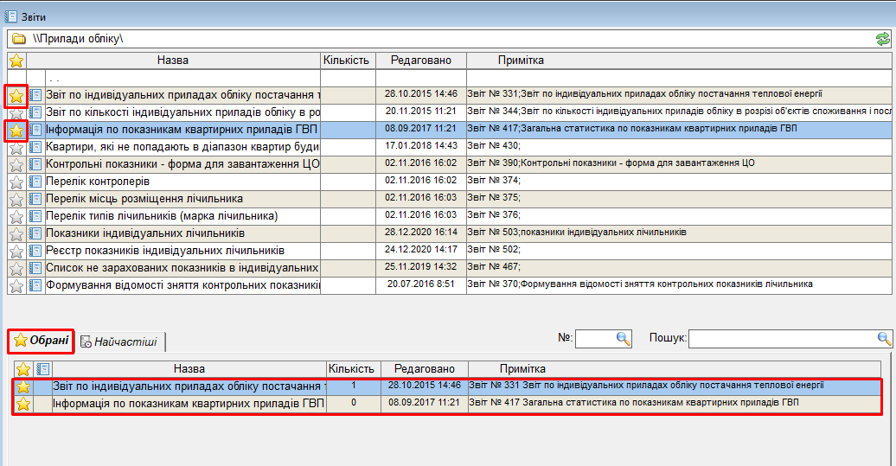Viewport: 896px width, 466px height.
Task: Toggle favorite star for Реєстр показників індивідуальних лічильників
Action: (16, 251)
